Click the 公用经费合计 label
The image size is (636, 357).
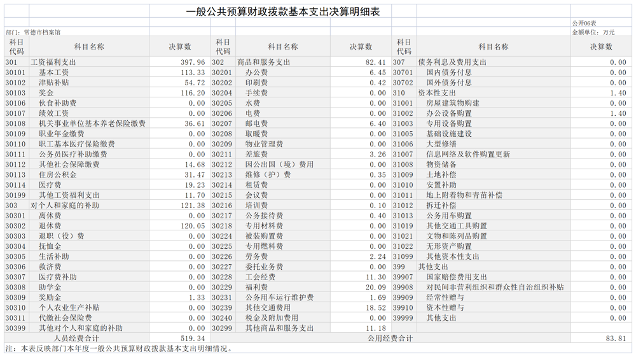391,339
